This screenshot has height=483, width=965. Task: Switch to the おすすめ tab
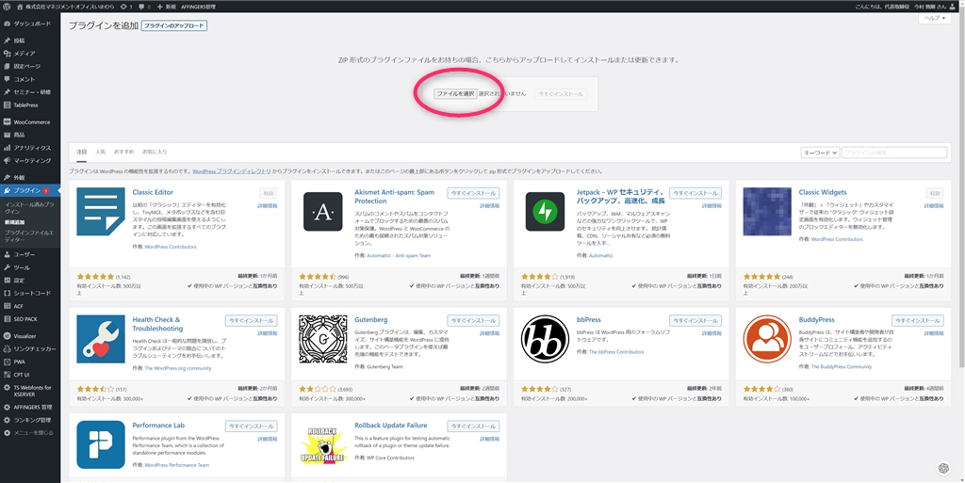123,152
